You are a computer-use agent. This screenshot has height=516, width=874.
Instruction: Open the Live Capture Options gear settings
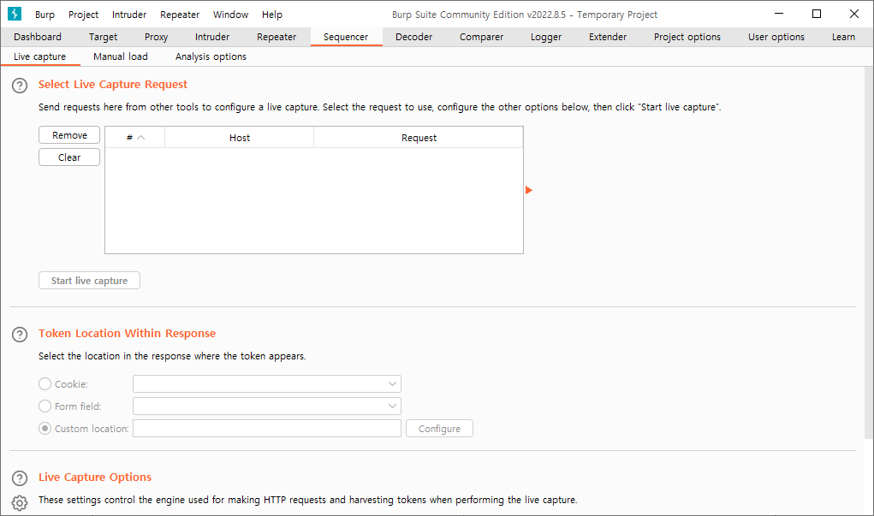20,502
